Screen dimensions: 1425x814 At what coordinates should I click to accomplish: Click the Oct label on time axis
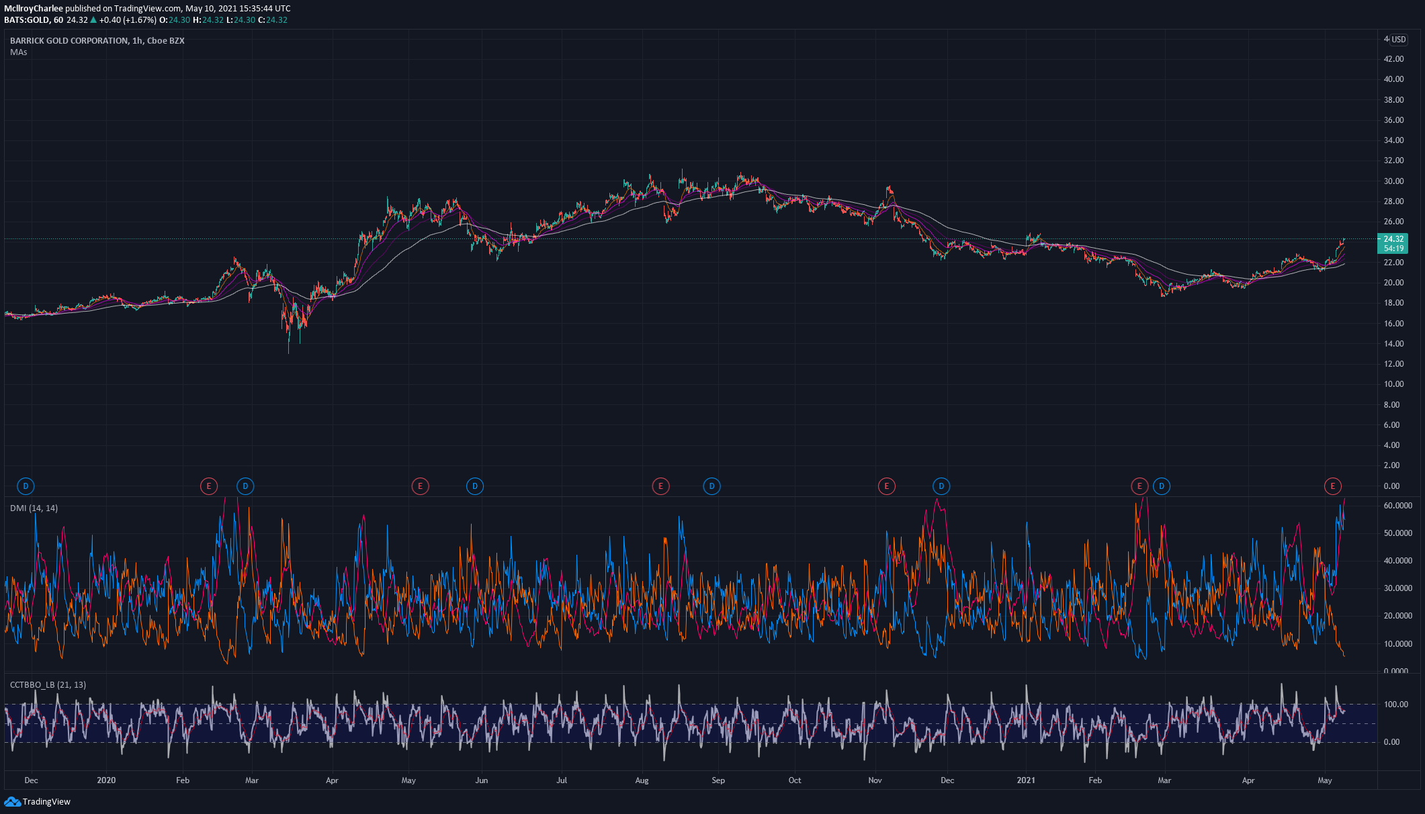(x=795, y=780)
